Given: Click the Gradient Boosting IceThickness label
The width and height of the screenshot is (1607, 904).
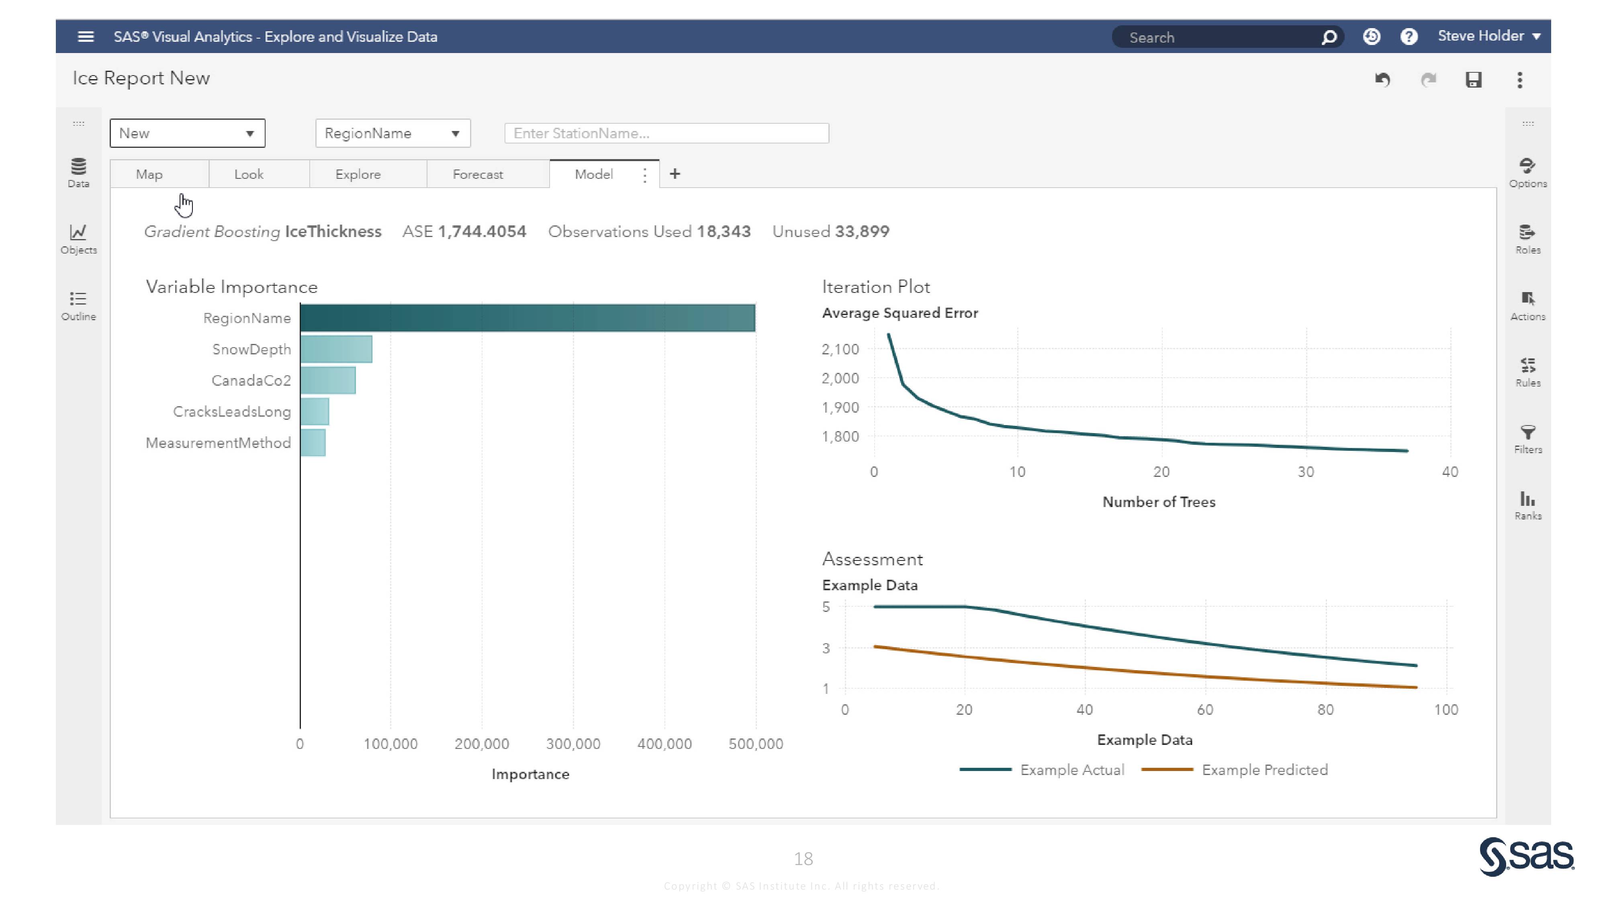Looking at the screenshot, I should (263, 231).
